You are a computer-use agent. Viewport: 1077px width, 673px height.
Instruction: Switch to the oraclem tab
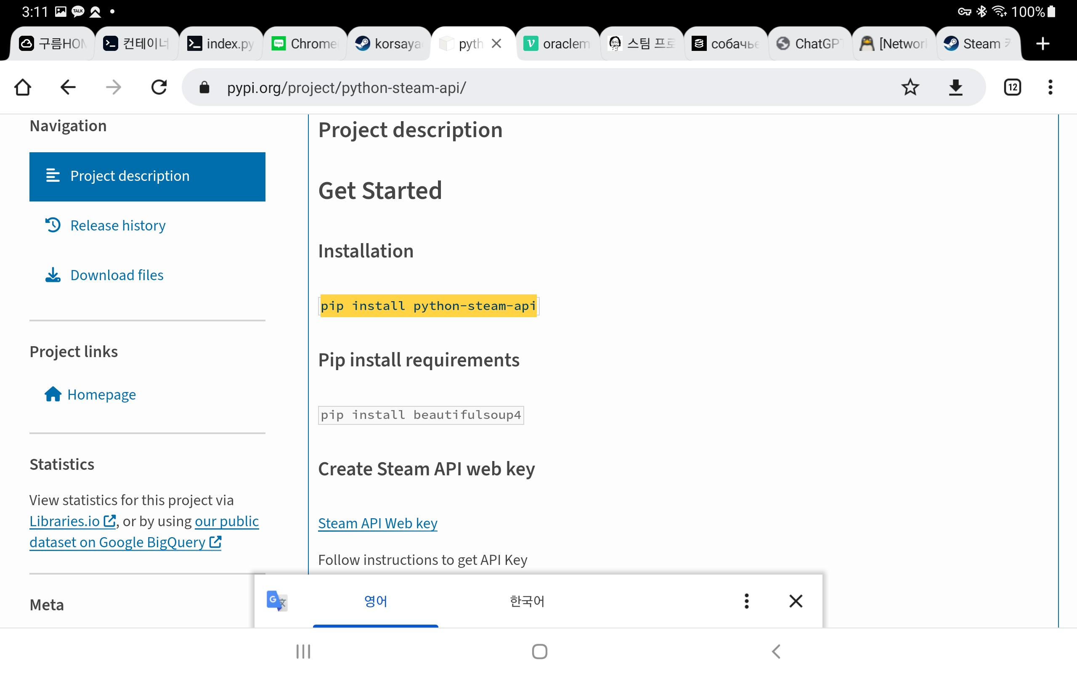557,44
